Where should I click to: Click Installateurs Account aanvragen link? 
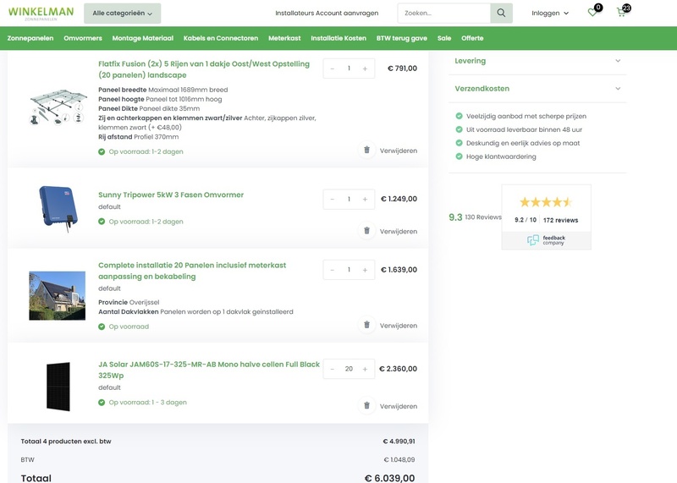[x=327, y=14]
